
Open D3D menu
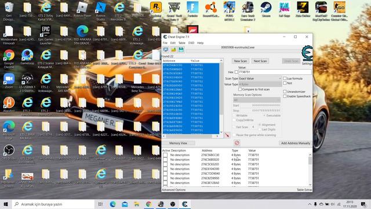point(191,43)
